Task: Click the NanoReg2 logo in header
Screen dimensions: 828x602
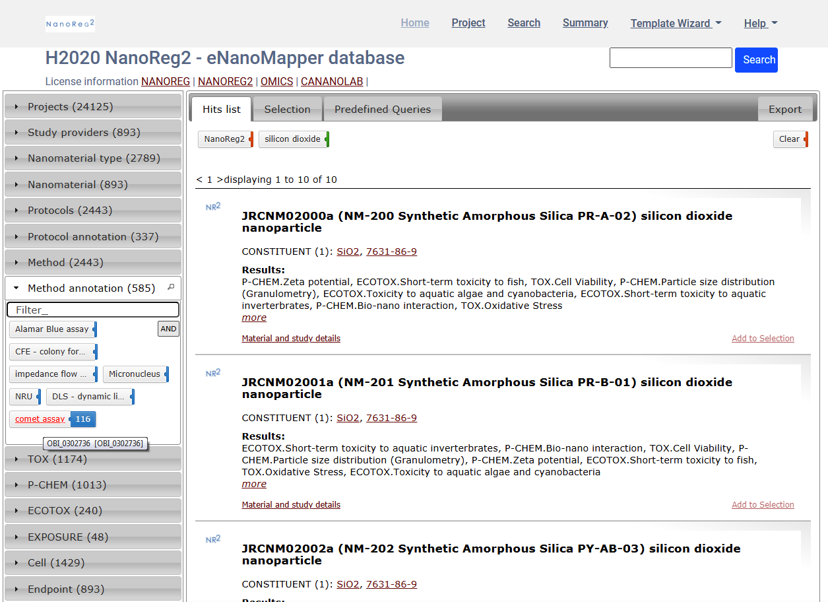Action: [x=70, y=24]
